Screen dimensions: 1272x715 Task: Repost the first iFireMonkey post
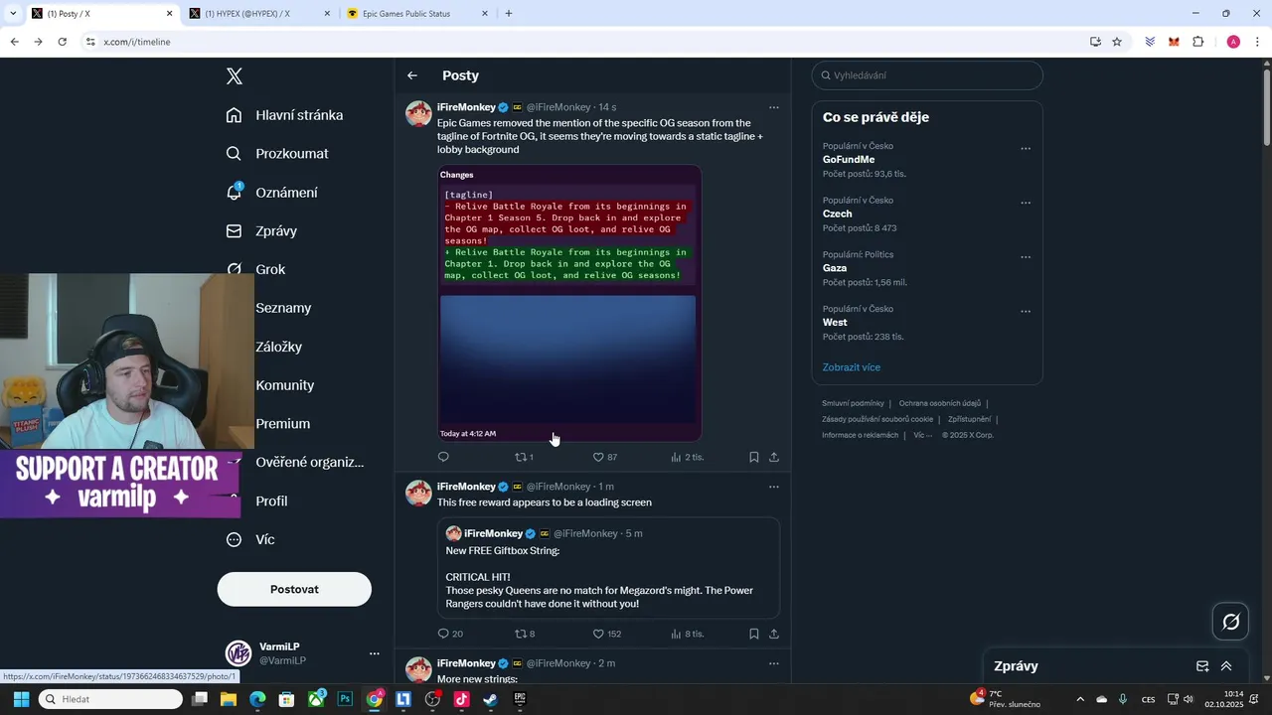524,457
